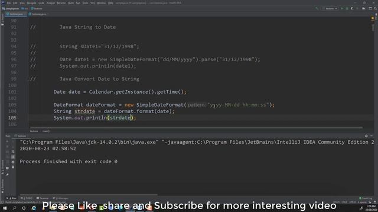
Task: Open the Run menu in menu bar
Action: [78, 3]
